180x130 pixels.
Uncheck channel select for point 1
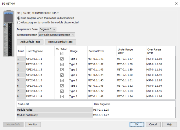point(62,59)
